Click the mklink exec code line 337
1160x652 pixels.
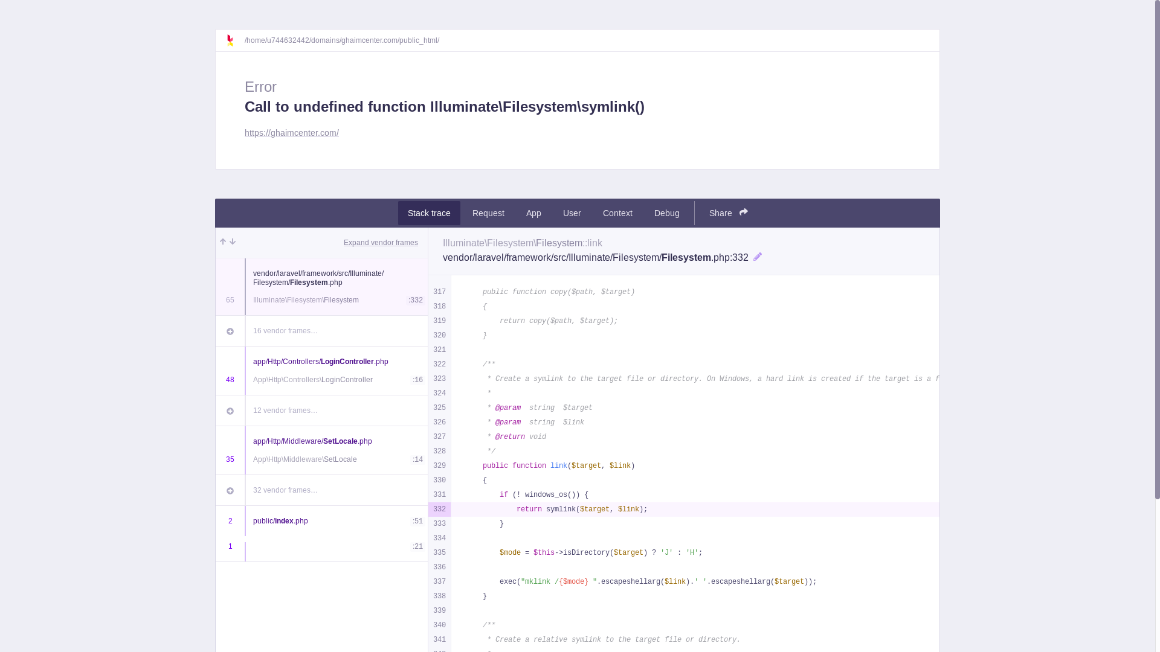[x=658, y=582]
